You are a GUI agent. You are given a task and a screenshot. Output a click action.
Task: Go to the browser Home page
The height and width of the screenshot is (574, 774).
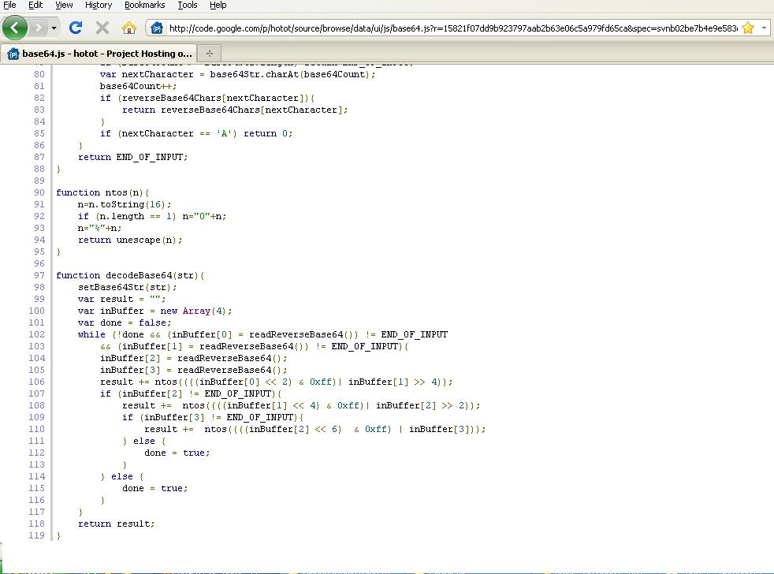(128, 26)
